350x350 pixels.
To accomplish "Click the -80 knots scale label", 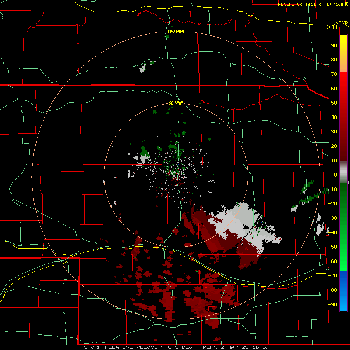I will pyautogui.click(x=332, y=290).
